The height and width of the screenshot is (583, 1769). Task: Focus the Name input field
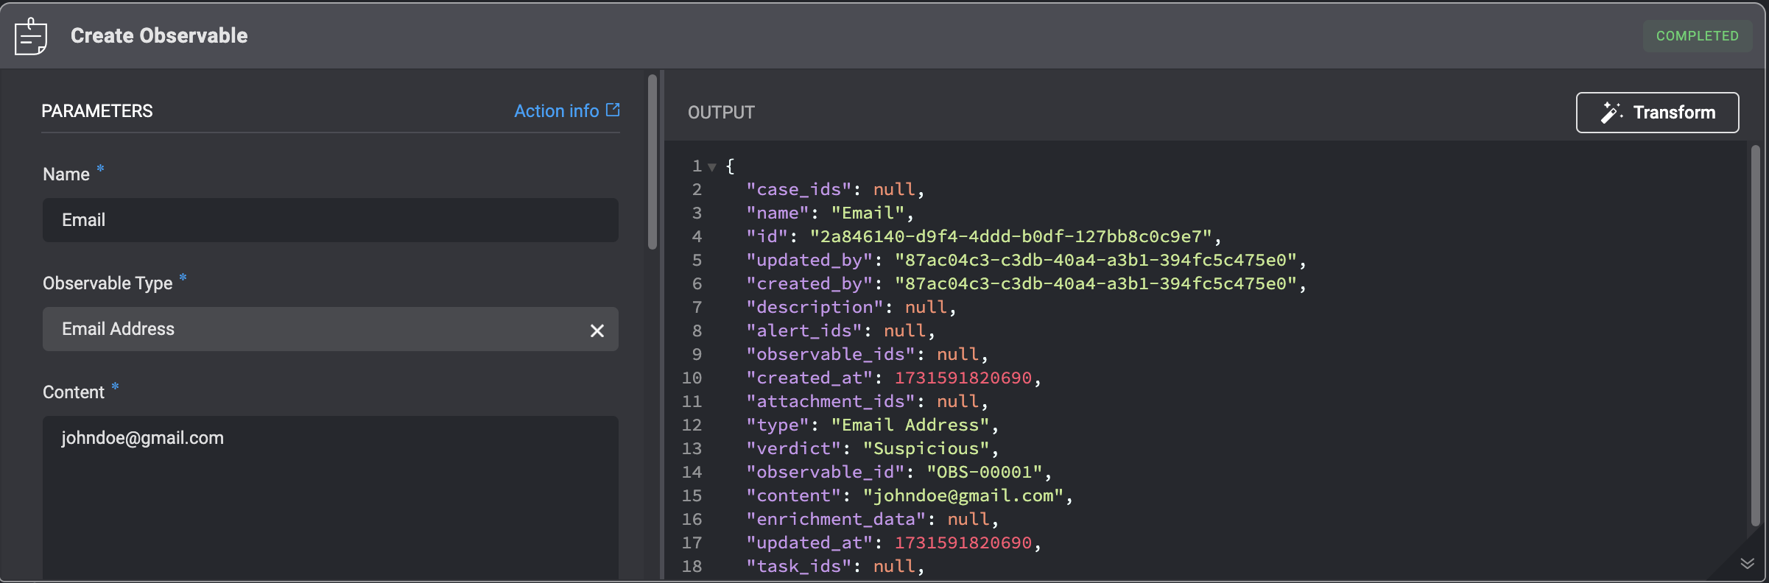[331, 220]
